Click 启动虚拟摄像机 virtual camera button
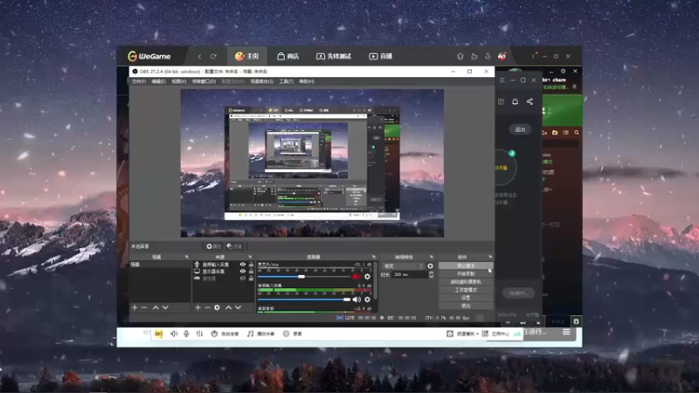Screen dimensions: 699x393 (x=466, y=281)
